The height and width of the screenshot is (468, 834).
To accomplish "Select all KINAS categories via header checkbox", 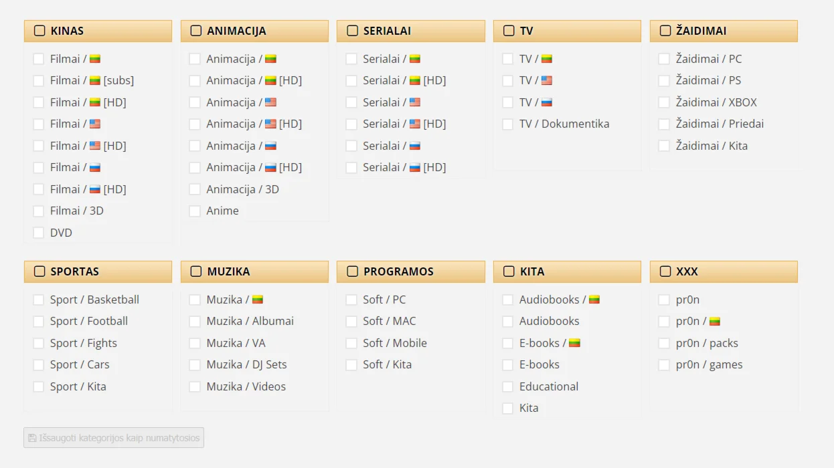I will [x=39, y=31].
